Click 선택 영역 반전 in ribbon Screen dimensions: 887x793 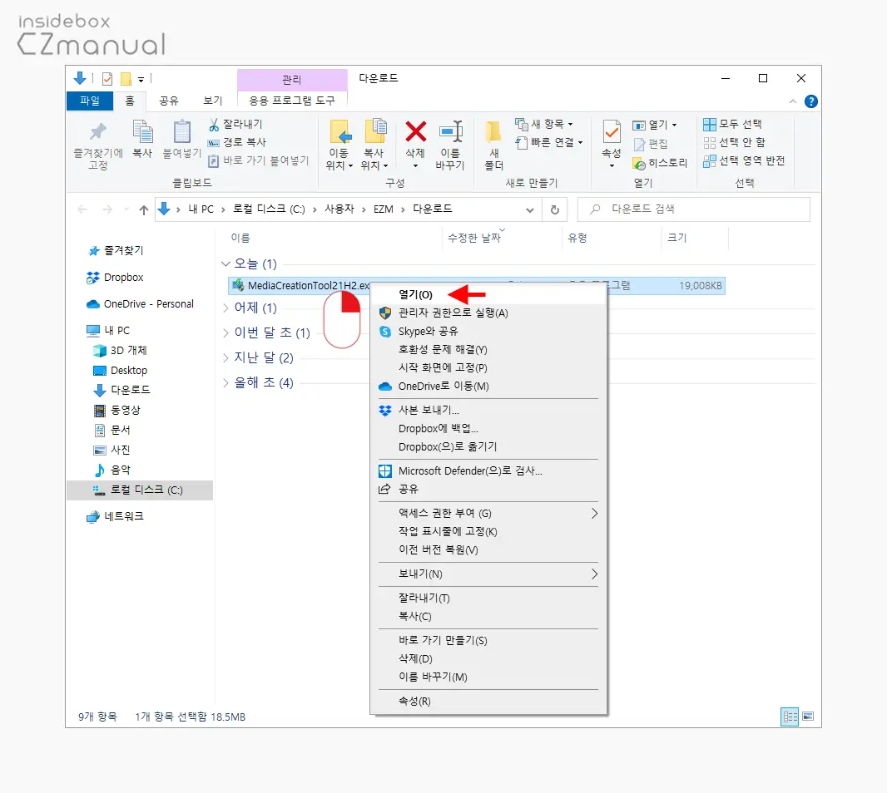(x=744, y=160)
